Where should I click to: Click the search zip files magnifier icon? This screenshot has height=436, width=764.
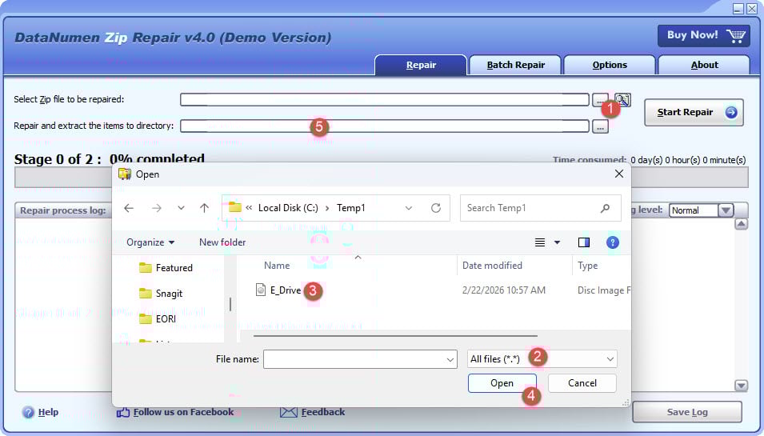622,100
